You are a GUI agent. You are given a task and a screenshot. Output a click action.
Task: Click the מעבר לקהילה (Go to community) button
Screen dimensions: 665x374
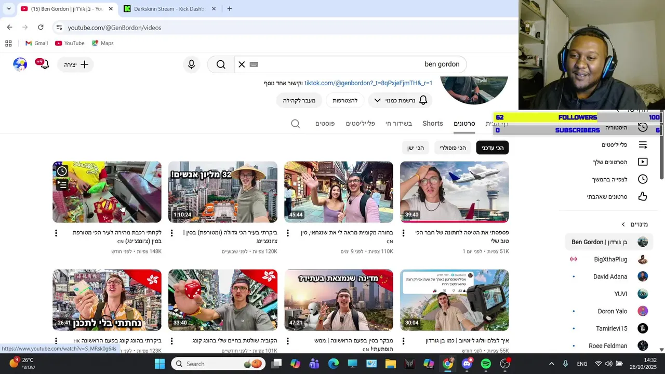(x=299, y=100)
